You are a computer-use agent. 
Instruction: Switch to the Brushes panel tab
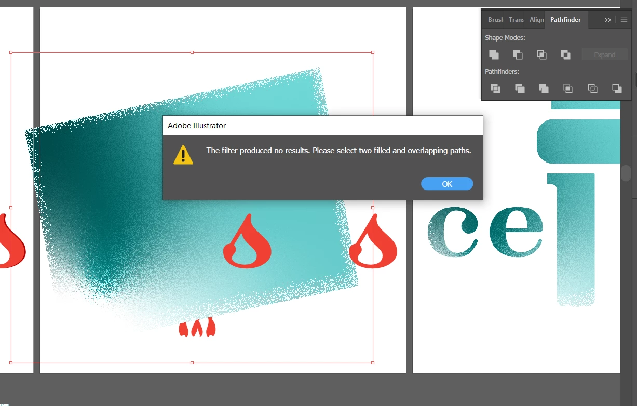495,20
